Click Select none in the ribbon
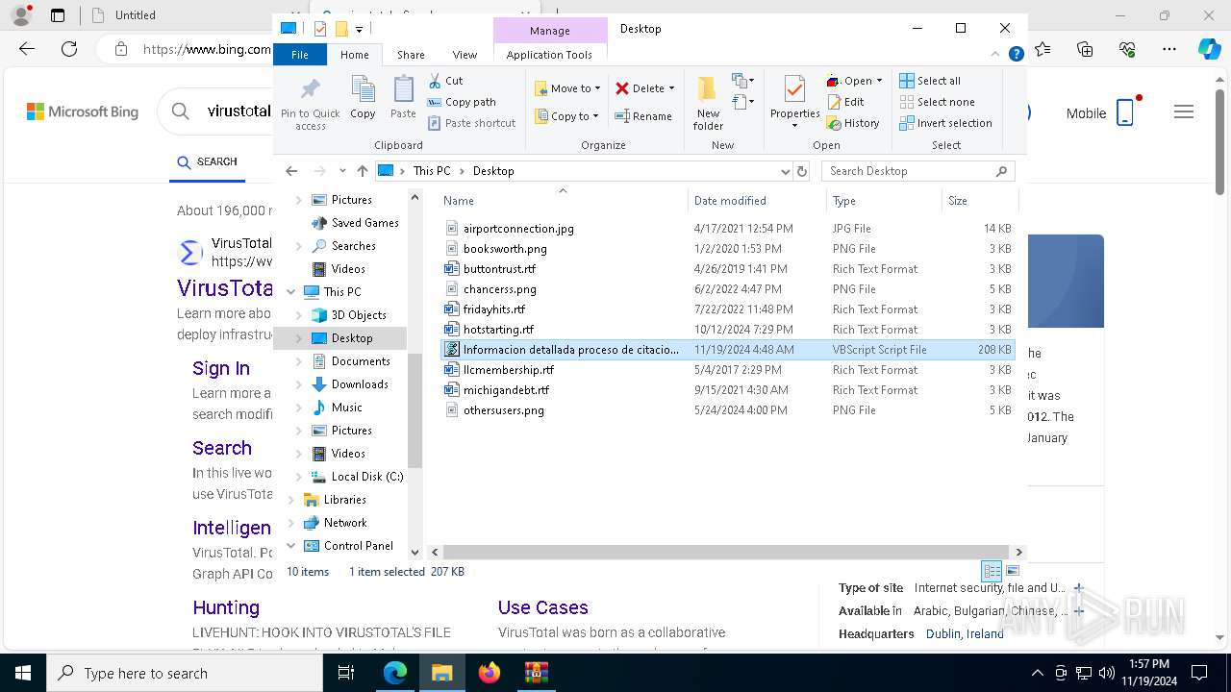 coord(938,102)
